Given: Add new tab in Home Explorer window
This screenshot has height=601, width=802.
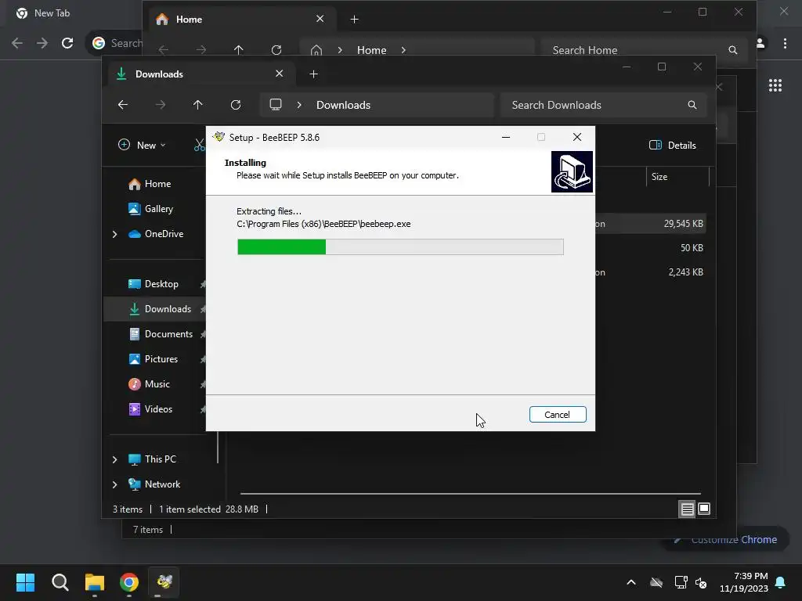Looking at the screenshot, I should click(x=354, y=20).
